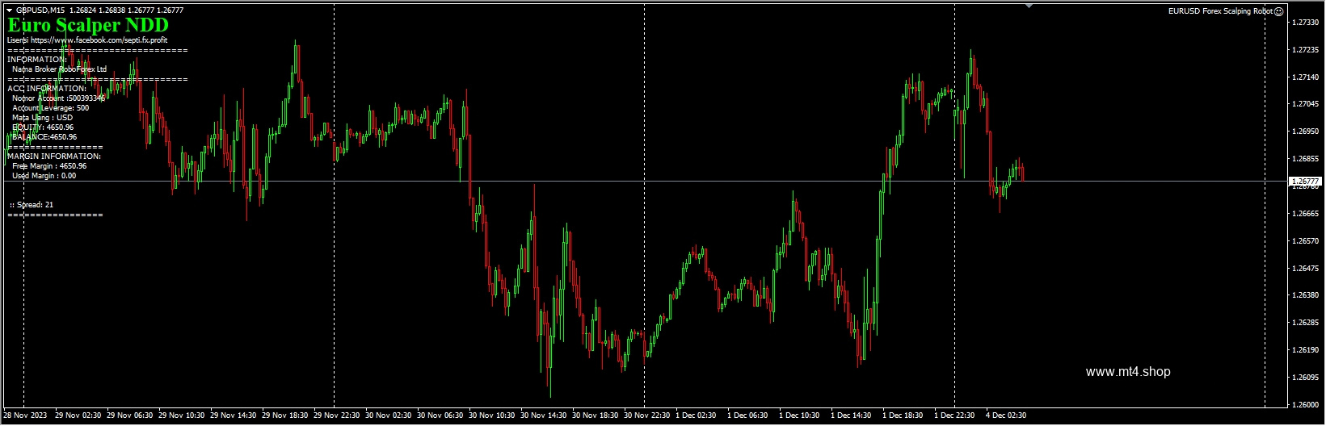Click the Nomor Account :500393346 line

click(x=58, y=98)
